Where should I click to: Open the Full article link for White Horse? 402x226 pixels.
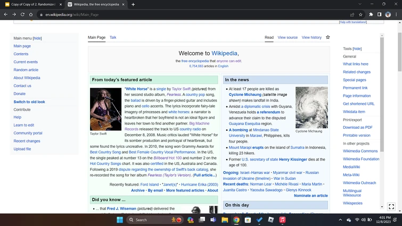pyautogui.click(x=204, y=175)
